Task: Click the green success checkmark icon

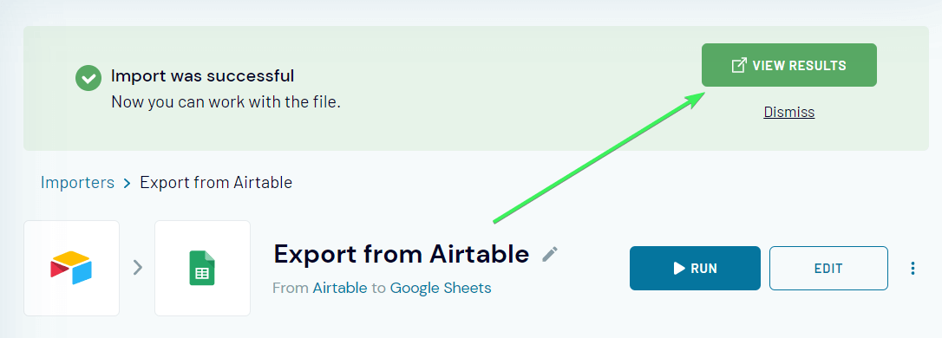Action: tap(88, 77)
